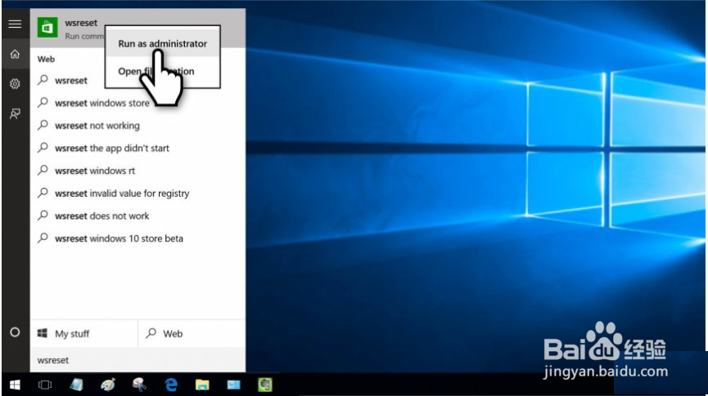Launch Microsoft Edge from taskbar
This screenshot has height=396, width=708.
tap(171, 385)
